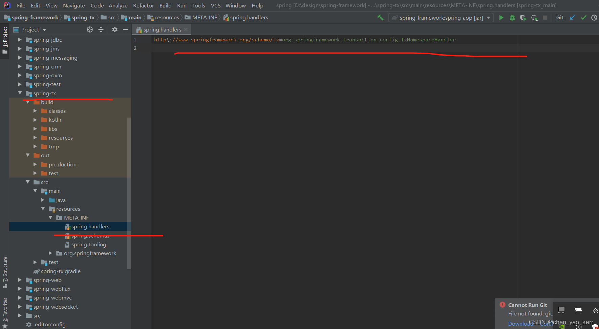
Task: Collapse all in the Project panel toolbar
Action: point(101,29)
